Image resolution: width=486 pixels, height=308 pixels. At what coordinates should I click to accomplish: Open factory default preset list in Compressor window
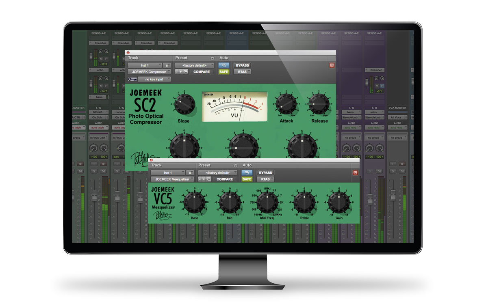pyautogui.click(x=194, y=65)
